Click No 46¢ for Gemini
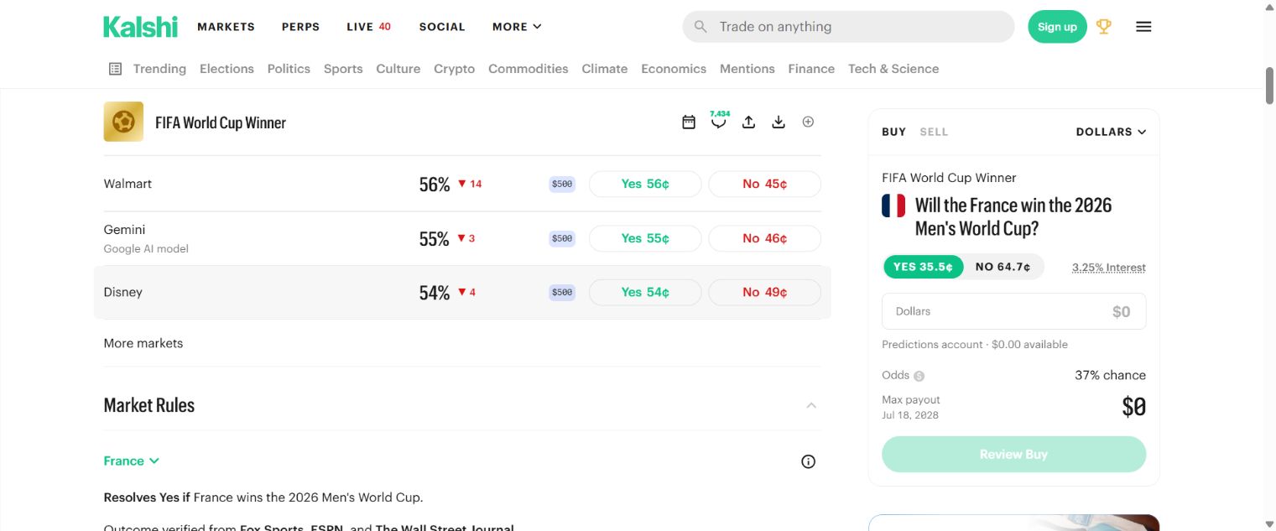The height and width of the screenshot is (531, 1276). pyautogui.click(x=765, y=238)
